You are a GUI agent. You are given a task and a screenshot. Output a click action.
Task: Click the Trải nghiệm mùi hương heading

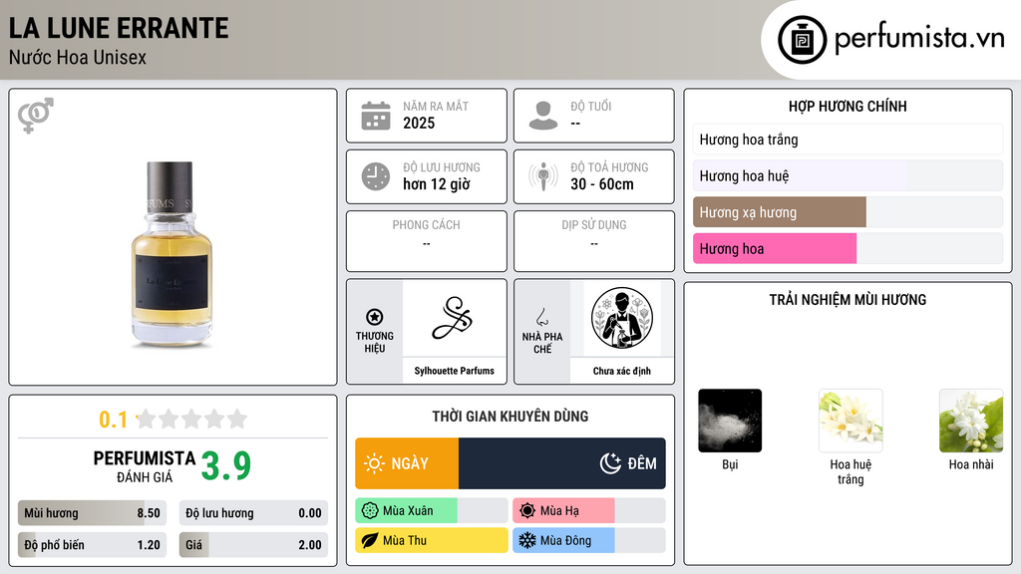[x=848, y=299]
